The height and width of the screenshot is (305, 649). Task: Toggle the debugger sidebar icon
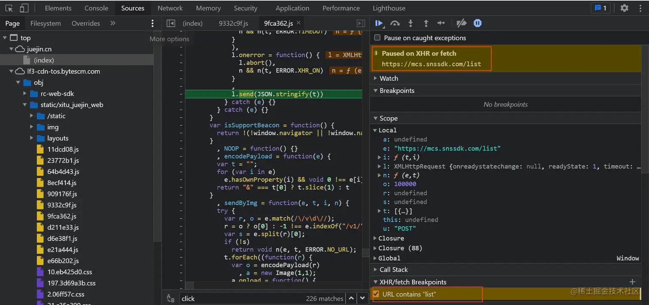pyautogui.click(x=361, y=23)
